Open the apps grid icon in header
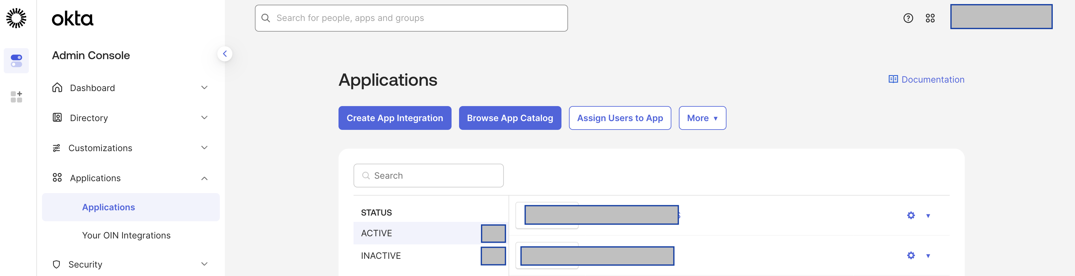 (x=930, y=18)
